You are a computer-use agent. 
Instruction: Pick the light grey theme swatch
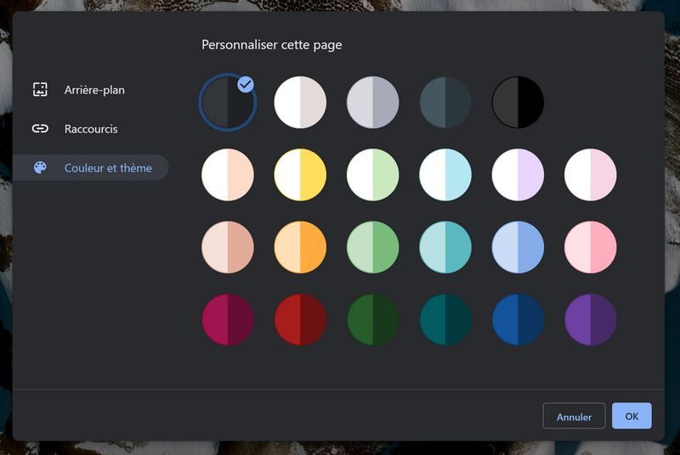(372, 103)
